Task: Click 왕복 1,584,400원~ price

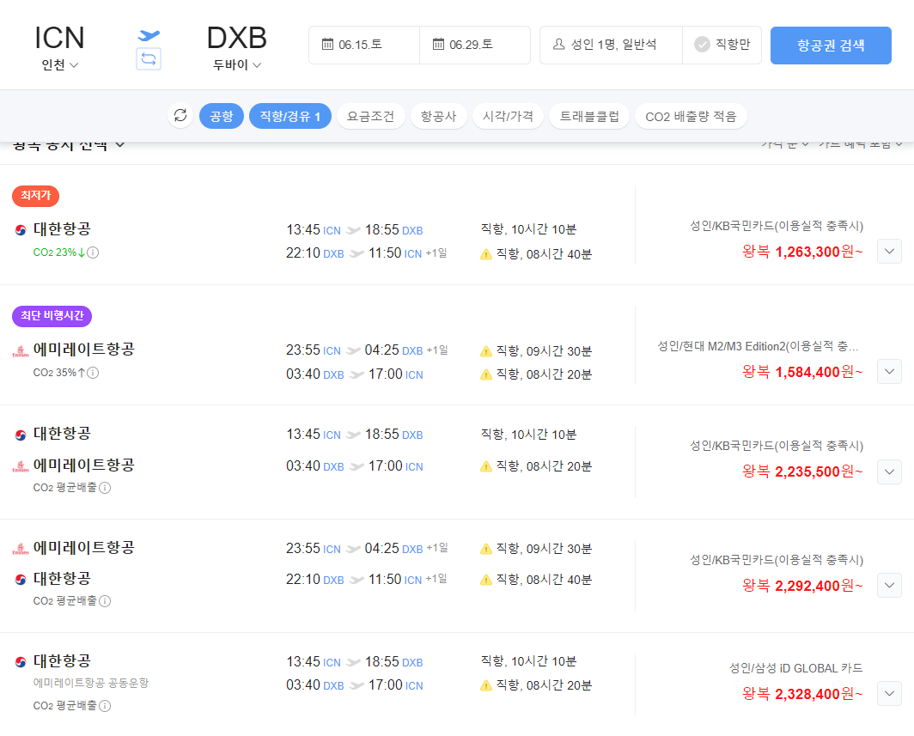Action: [802, 371]
